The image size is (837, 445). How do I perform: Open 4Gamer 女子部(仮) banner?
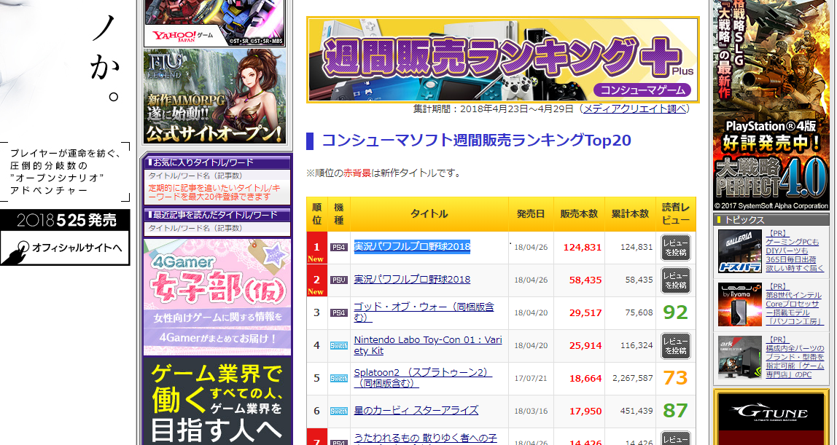pyautogui.click(x=217, y=297)
